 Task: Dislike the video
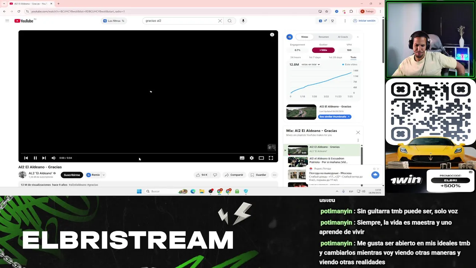215,175
